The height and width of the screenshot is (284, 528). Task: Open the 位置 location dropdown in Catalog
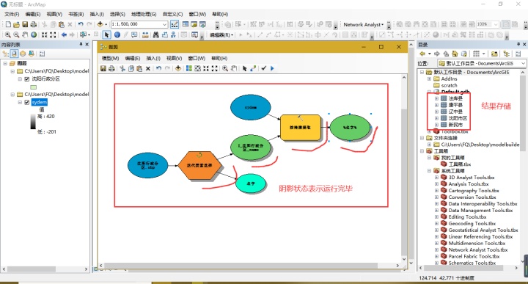pyautogui.click(x=523, y=63)
